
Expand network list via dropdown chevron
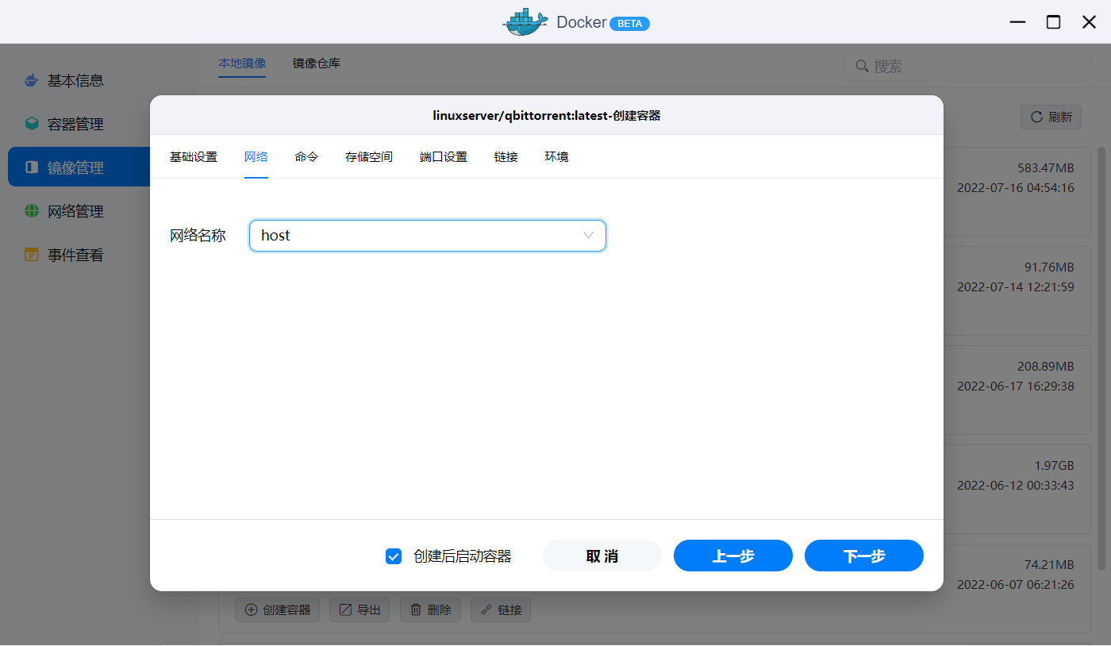point(588,236)
